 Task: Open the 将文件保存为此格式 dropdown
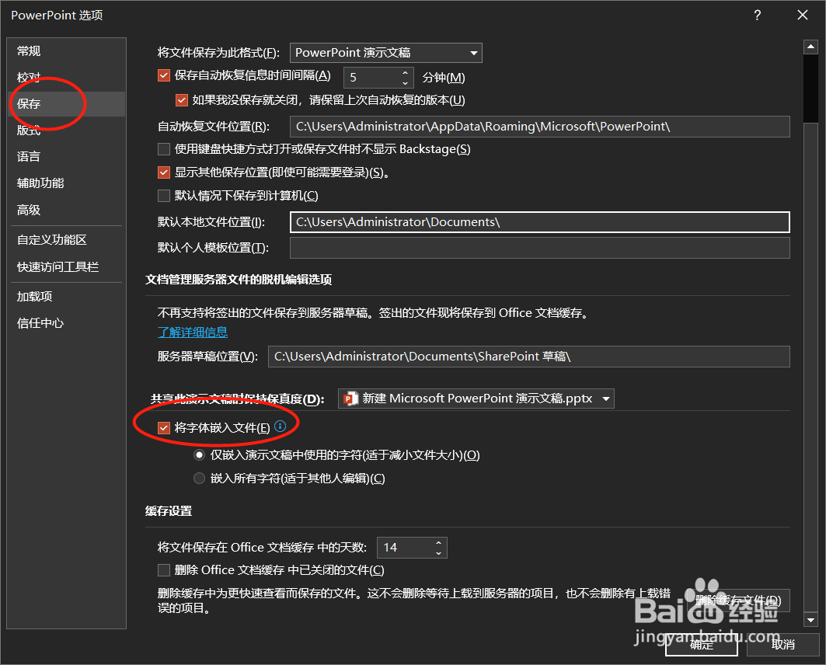pos(385,53)
